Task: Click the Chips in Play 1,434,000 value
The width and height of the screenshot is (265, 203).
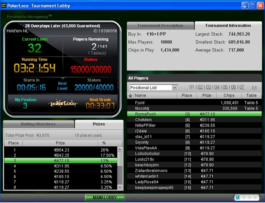Action: [170, 50]
